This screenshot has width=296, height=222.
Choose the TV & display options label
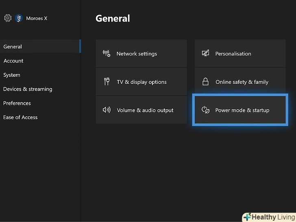pyautogui.click(x=141, y=82)
